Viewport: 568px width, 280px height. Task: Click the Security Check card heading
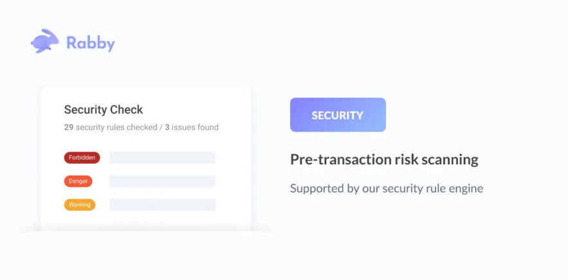pyautogui.click(x=104, y=110)
